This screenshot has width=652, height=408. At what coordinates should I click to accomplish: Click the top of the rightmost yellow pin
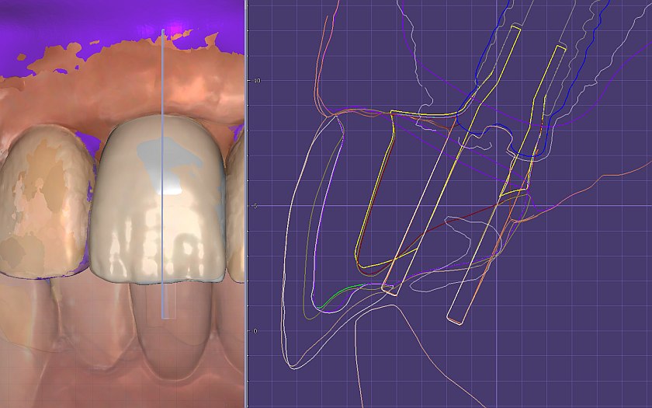(x=559, y=49)
